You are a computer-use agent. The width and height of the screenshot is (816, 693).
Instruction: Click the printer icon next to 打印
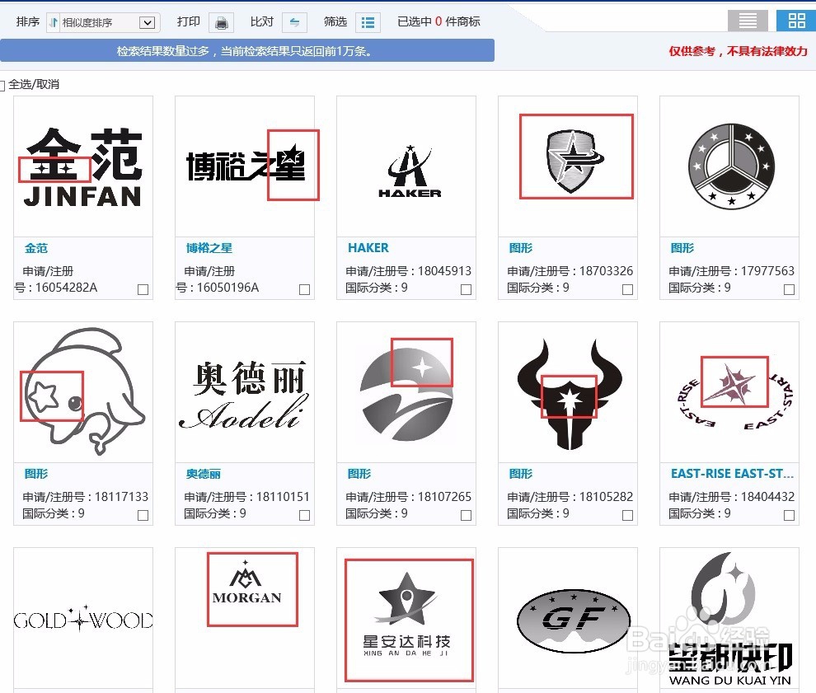[221, 22]
